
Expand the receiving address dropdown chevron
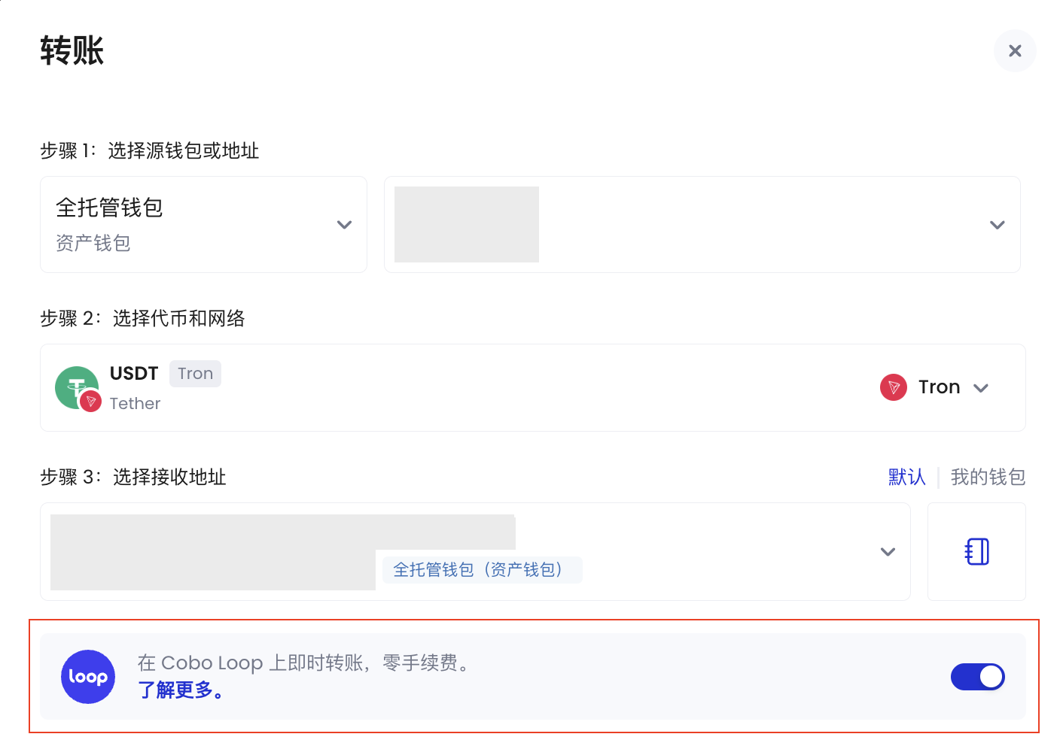click(x=888, y=551)
